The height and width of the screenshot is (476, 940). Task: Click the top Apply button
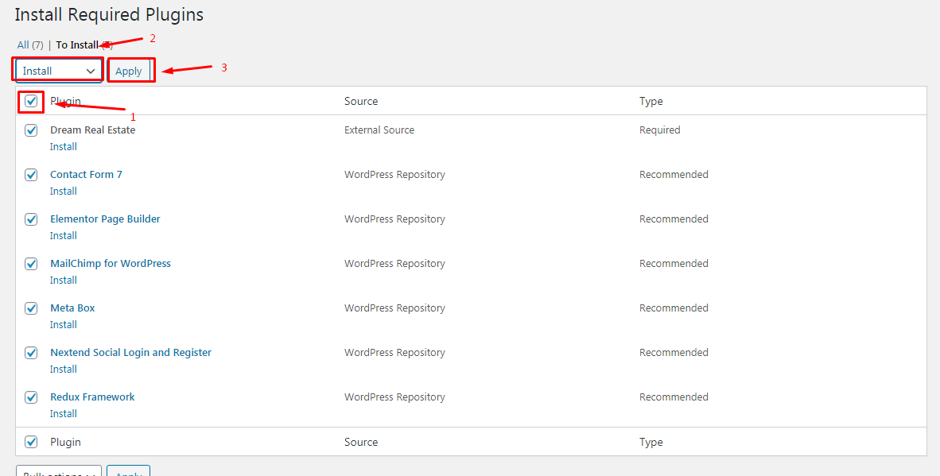pyautogui.click(x=128, y=71)
